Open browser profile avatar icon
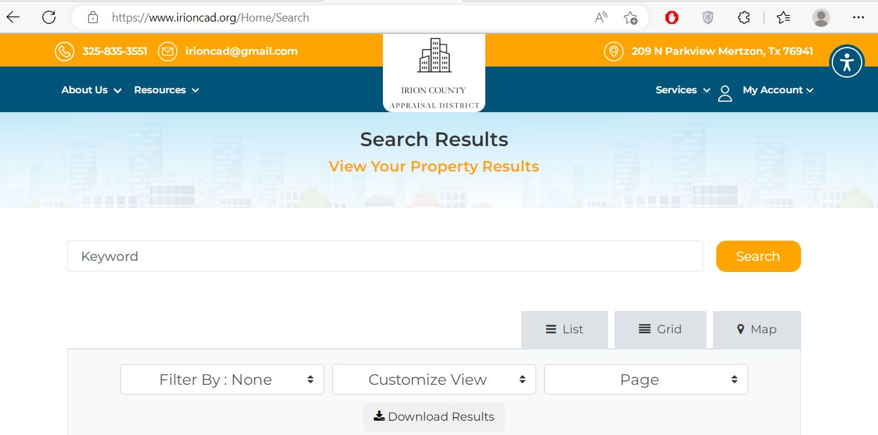Image resolution: width=878 pixels, height=435 pixels. click(821, 18)
